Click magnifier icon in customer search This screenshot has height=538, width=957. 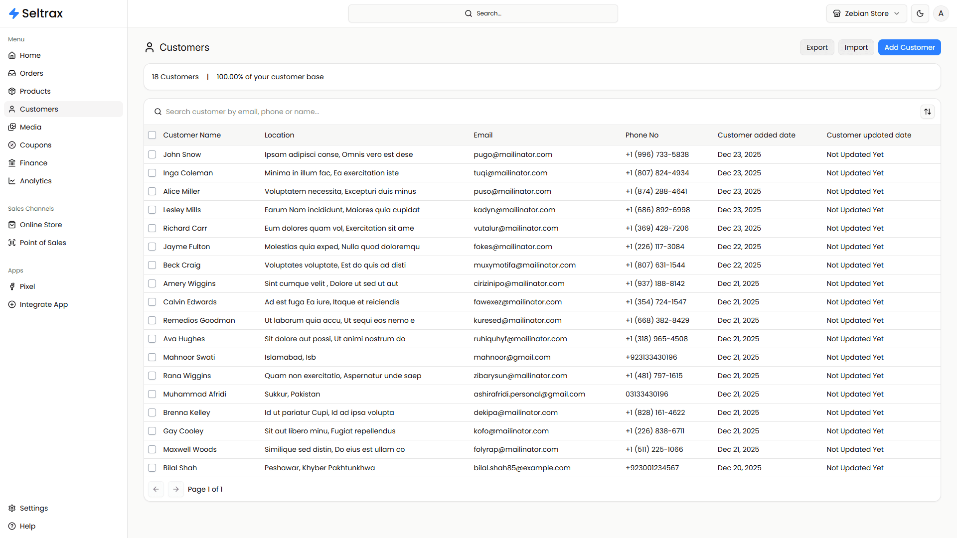[x=158, y=112]
